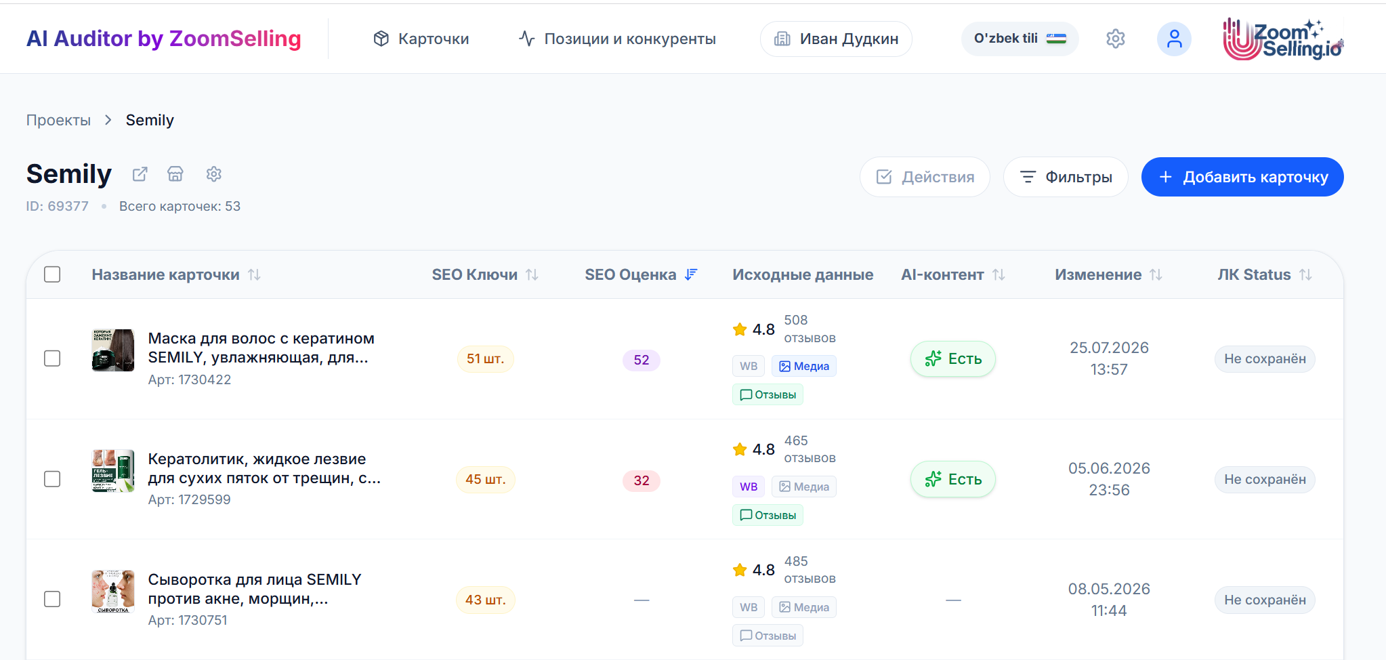Image resolution: width=1386 pixels, height=660 pixels.
Task: Sort by Название карточки column
Action: coord(176,274)
